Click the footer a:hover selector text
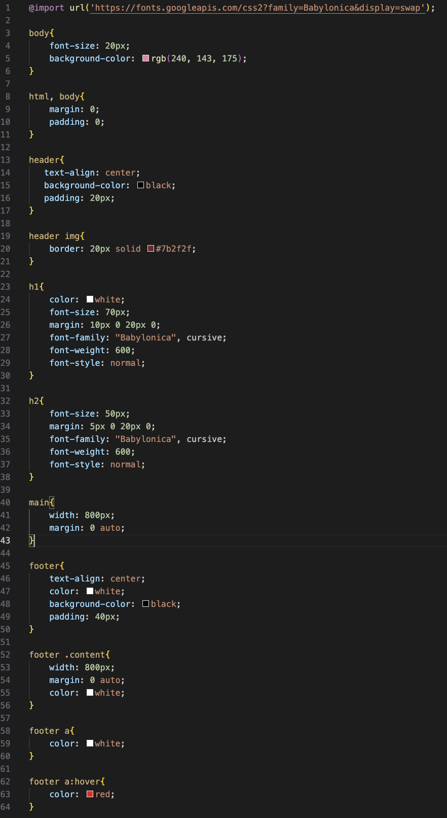The image size is (447, 818). (64, 781)
